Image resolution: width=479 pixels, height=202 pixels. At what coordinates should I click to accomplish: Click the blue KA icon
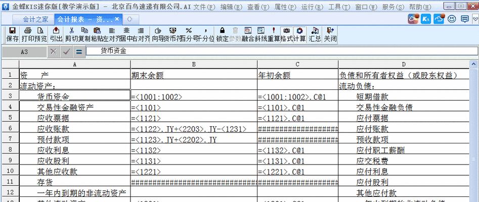tap(426, 19)
